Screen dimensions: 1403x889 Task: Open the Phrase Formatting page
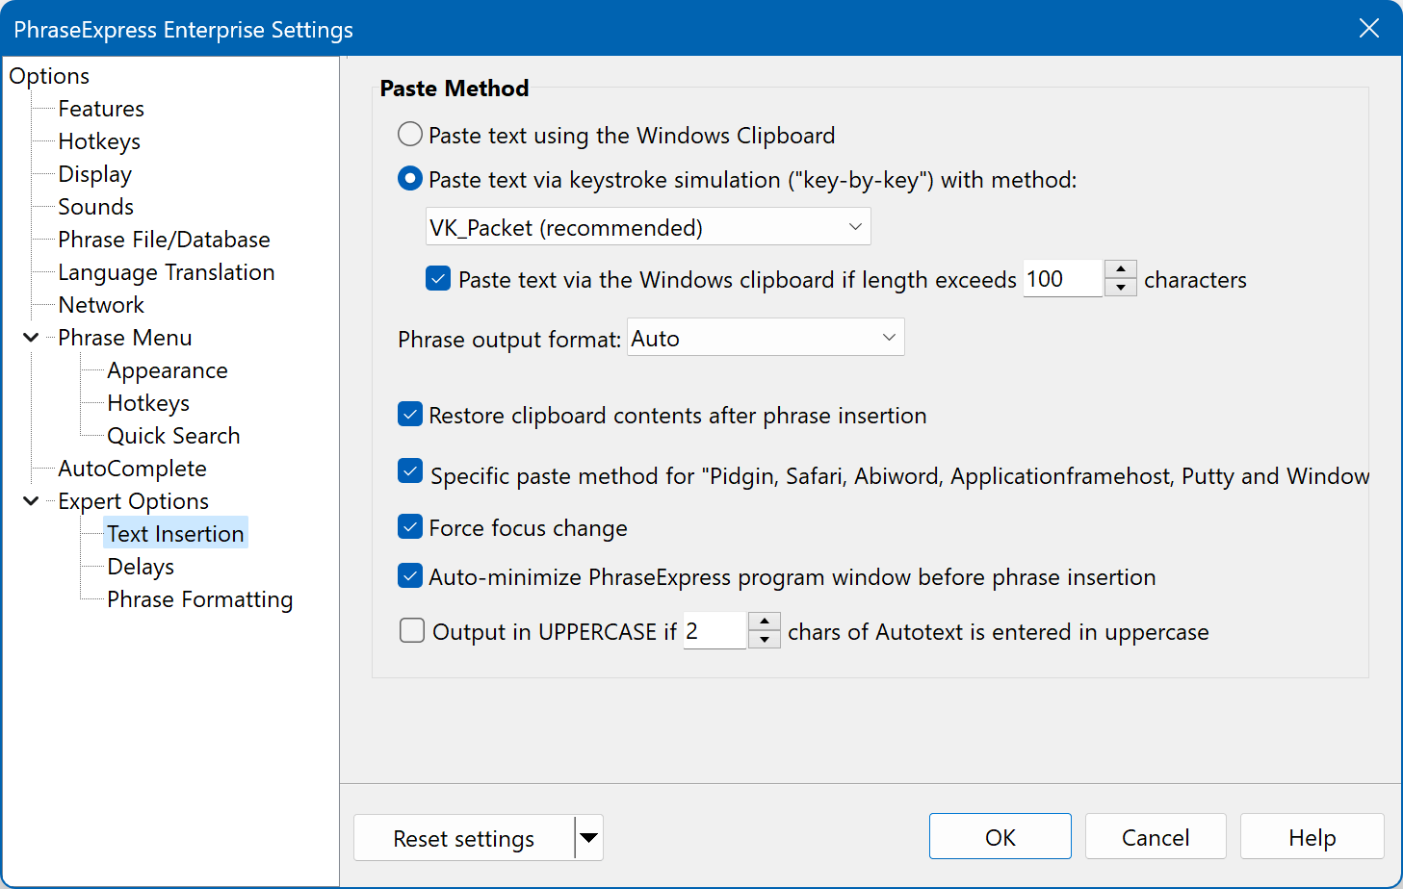click(199, 599)
